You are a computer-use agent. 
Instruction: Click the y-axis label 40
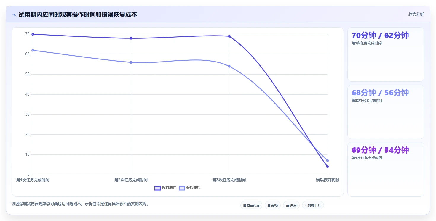click(27, 94)
